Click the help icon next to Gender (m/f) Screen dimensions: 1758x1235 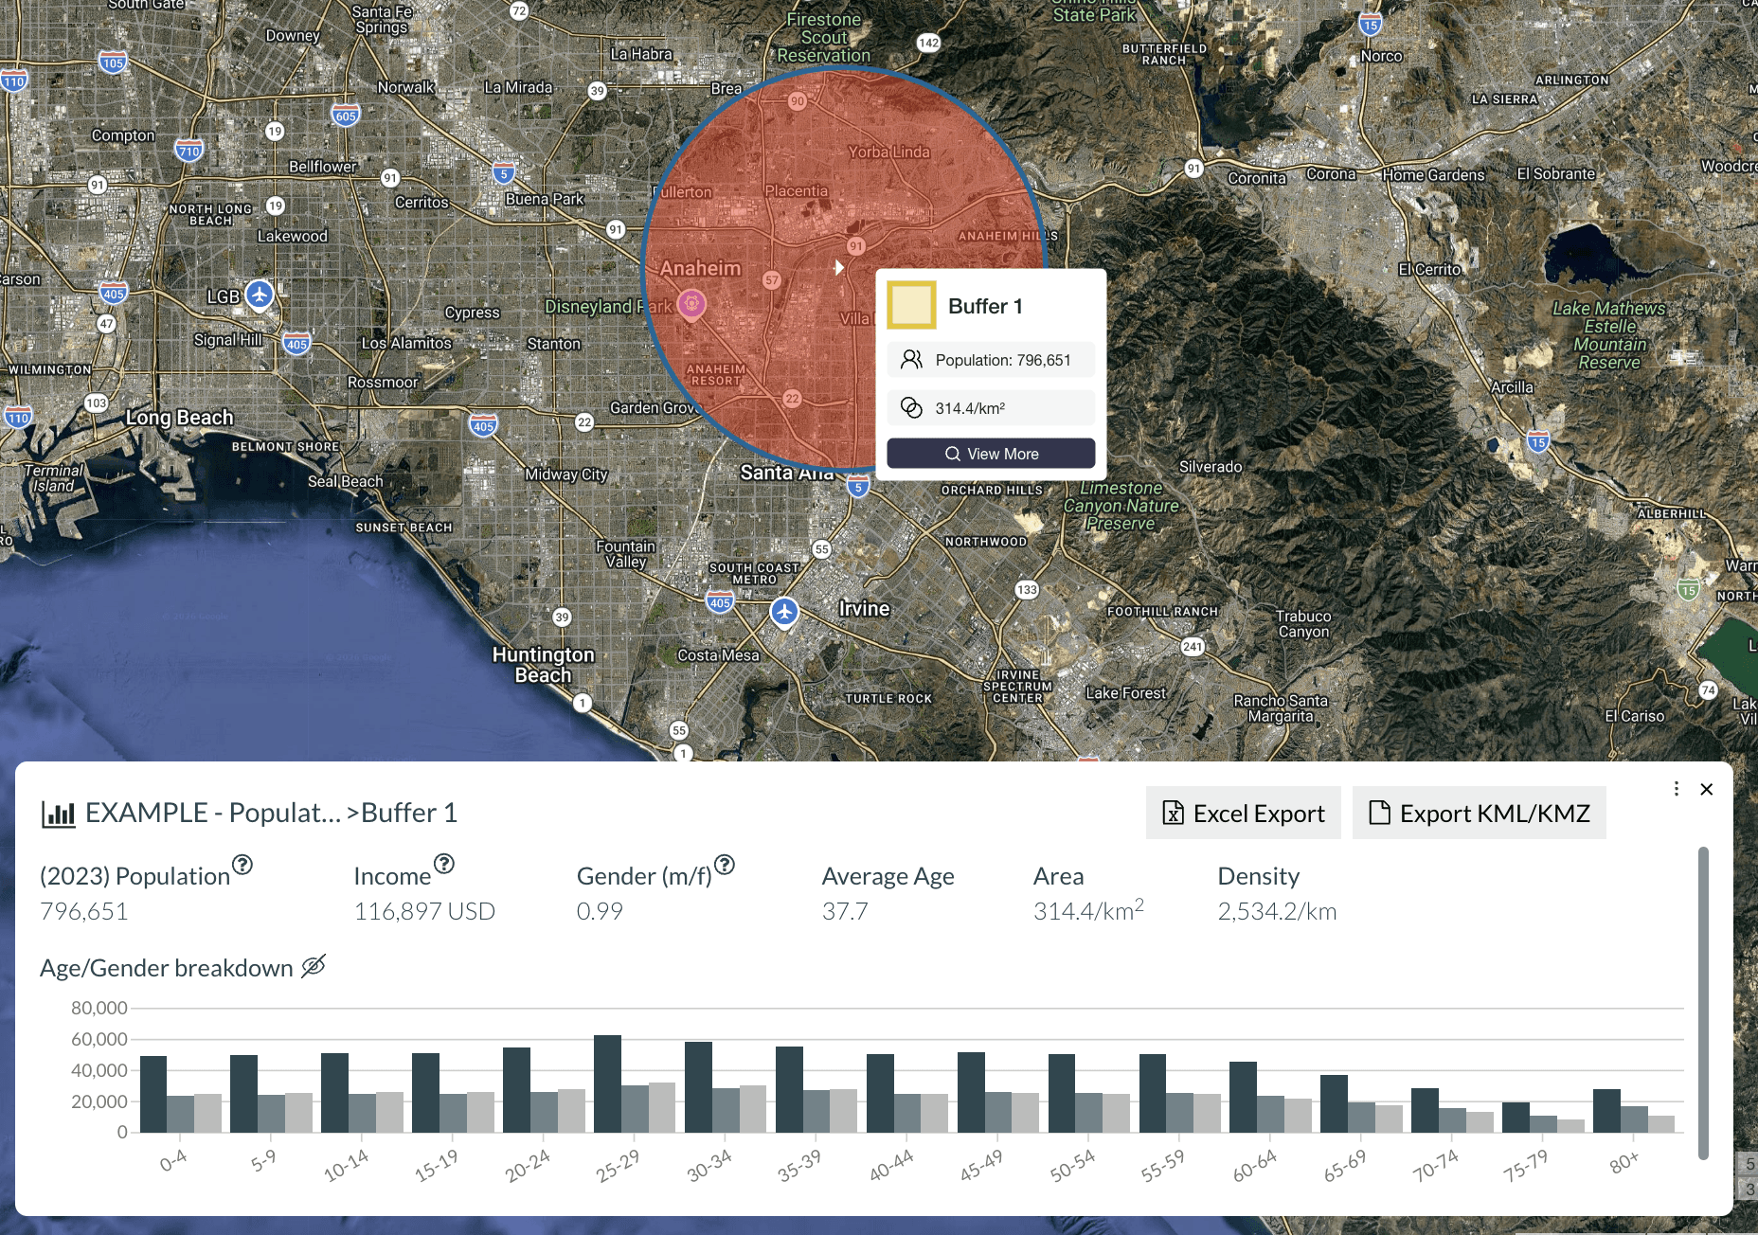pyautogui.click(x=725, y=864)
